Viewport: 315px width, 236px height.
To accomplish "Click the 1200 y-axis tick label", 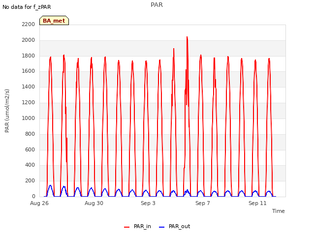I will pos(29,102).
